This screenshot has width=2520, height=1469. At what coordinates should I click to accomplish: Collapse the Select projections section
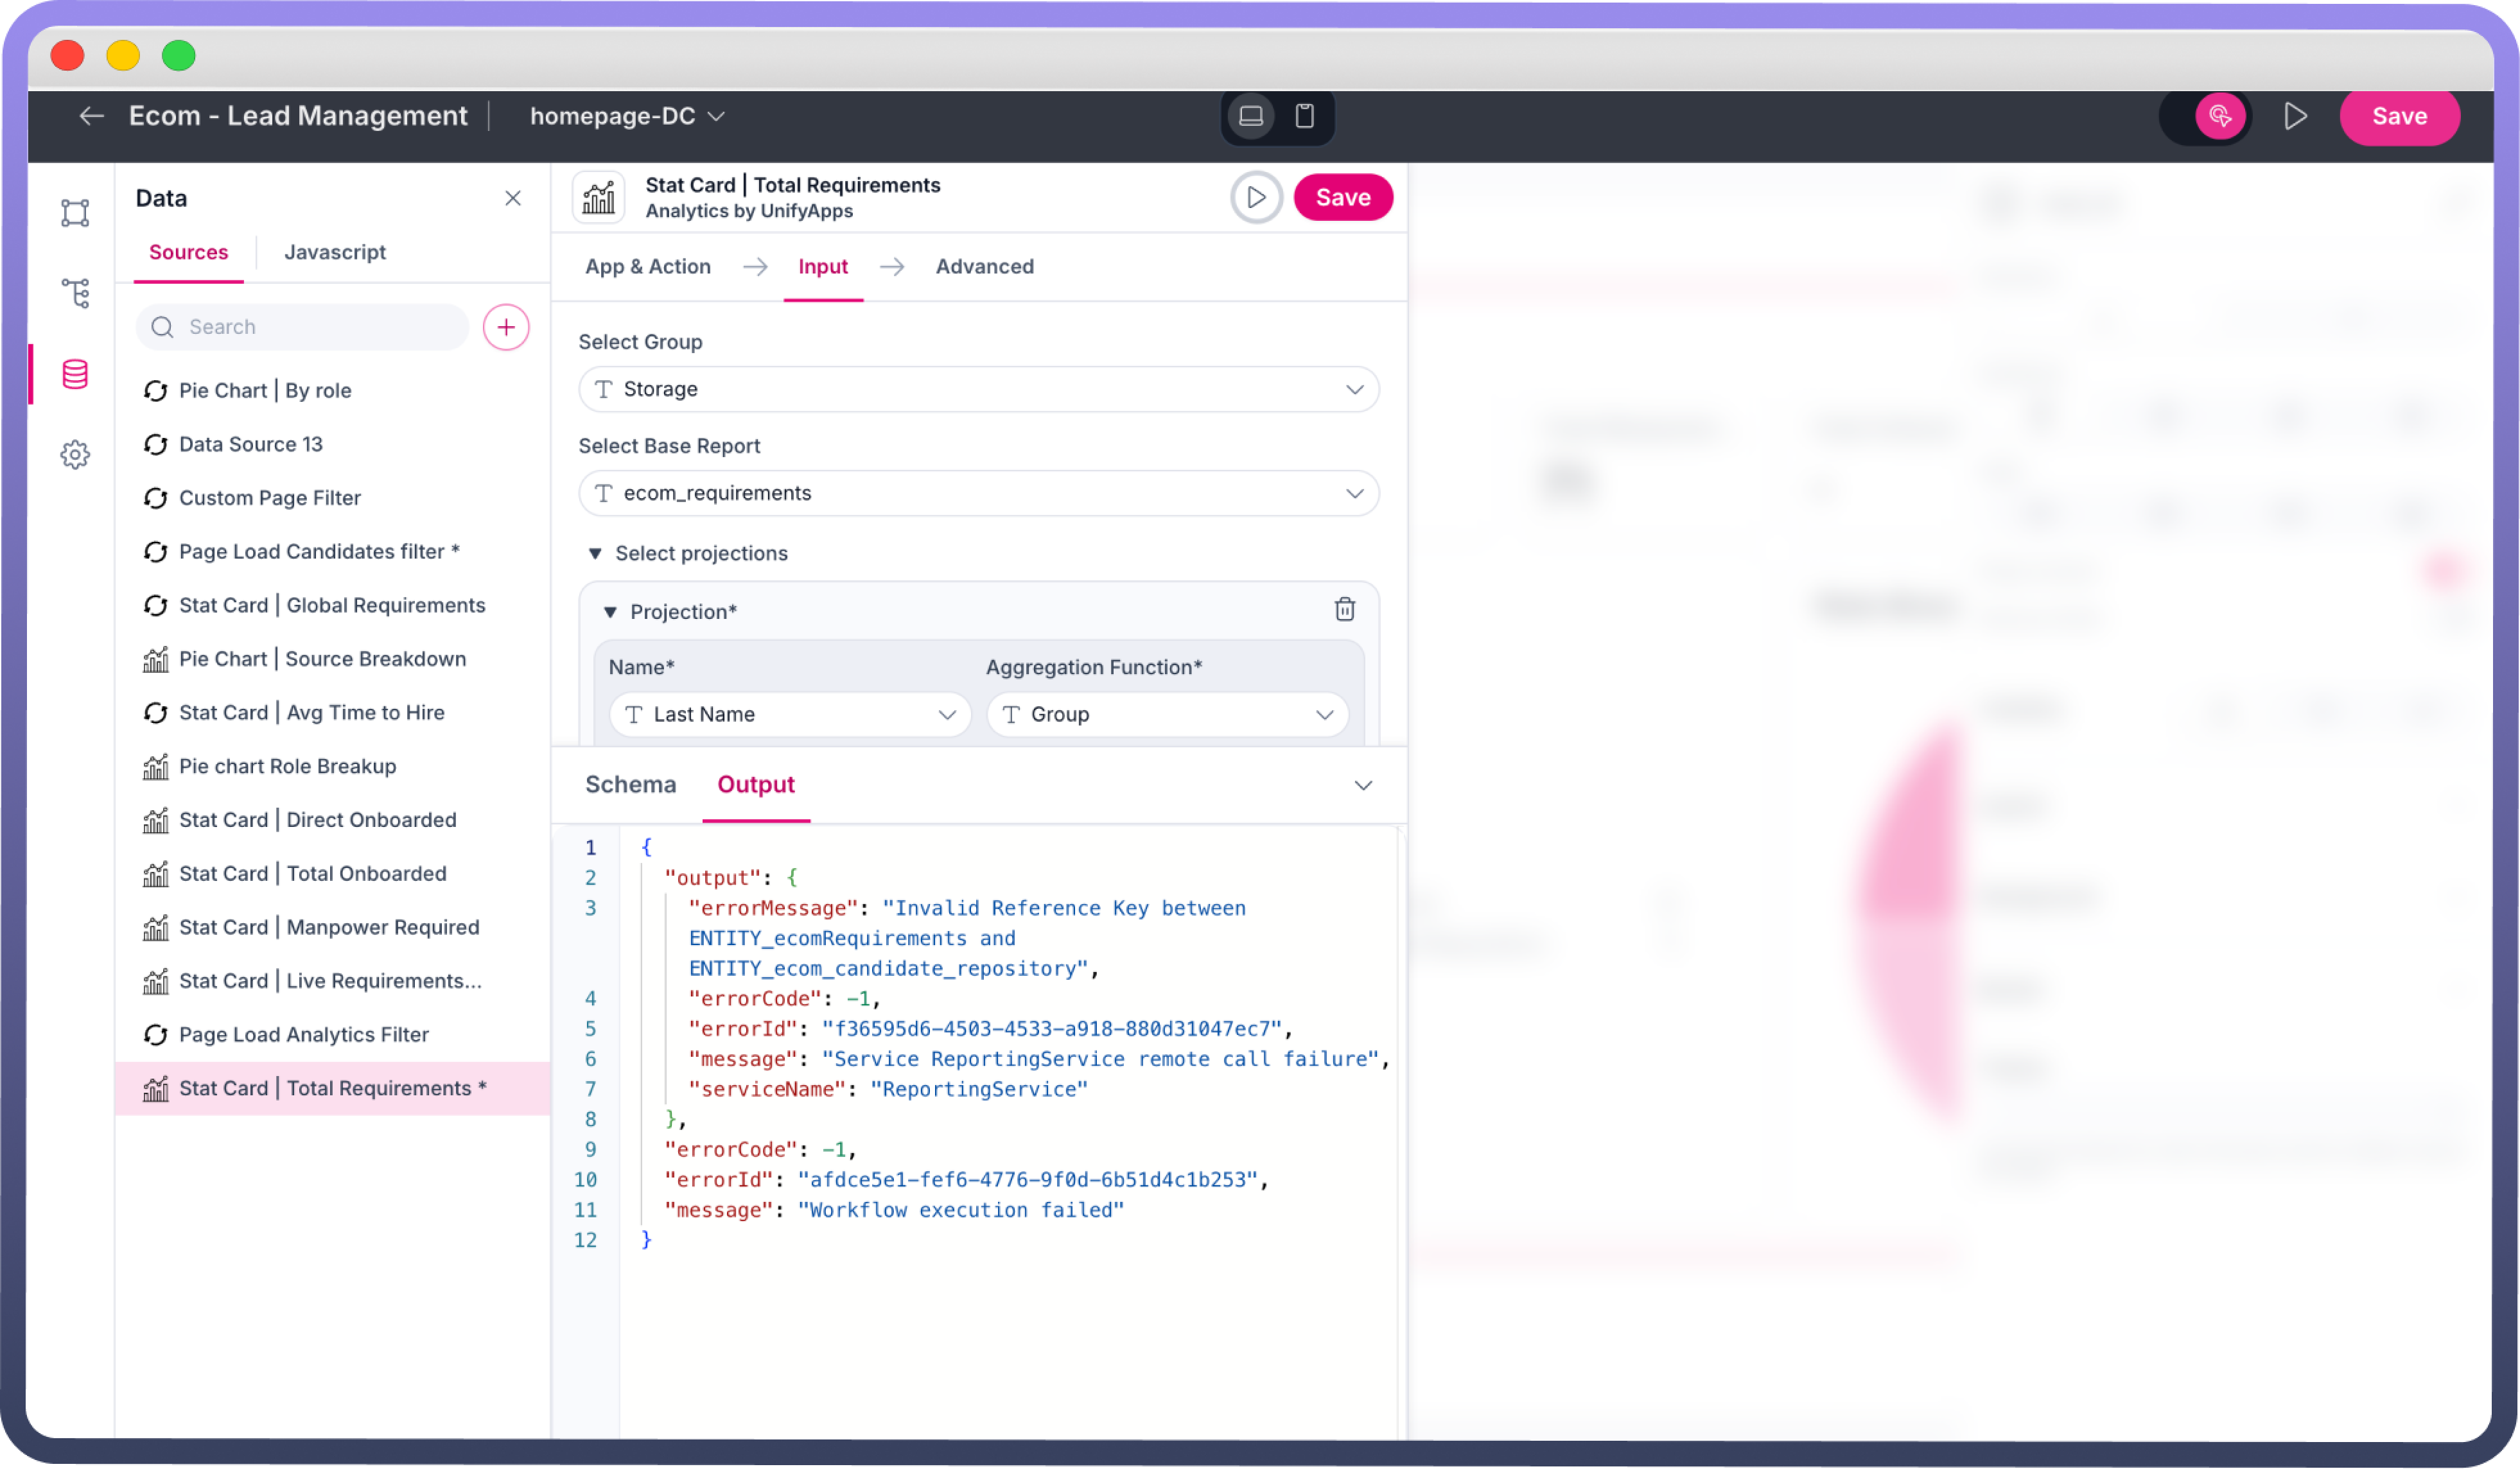pos(595,553)
